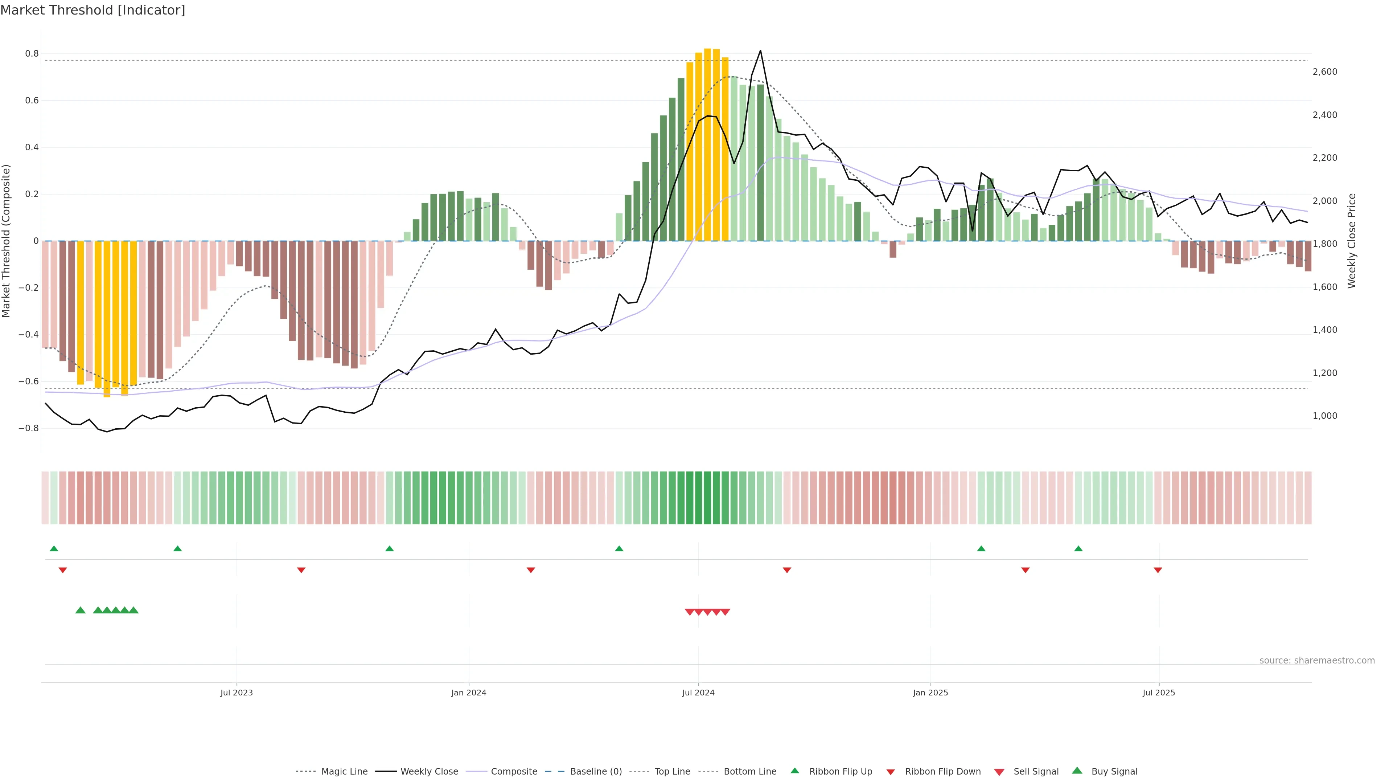The width and height of the screenshot is (1393, 784).
Task: Click the Market Threshold [Indicator] title
Action: [93, 10]
